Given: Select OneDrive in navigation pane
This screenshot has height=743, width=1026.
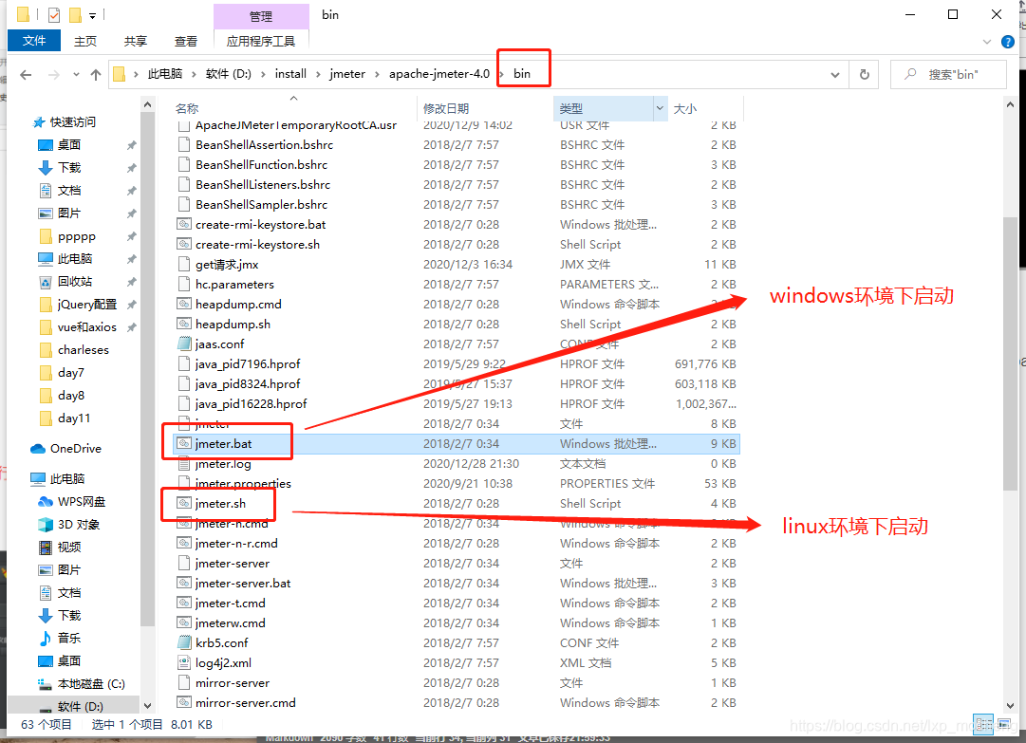Looking at the screenshot, I should [x=75, y=449].
